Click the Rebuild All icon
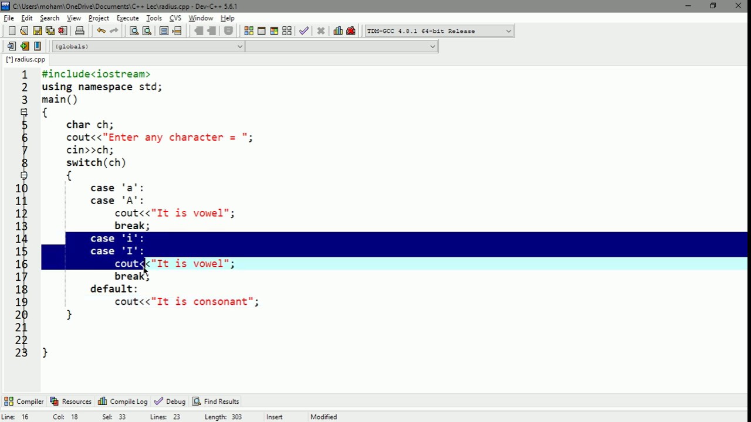Viewport: 751px width, 422px height. (287, 31)
